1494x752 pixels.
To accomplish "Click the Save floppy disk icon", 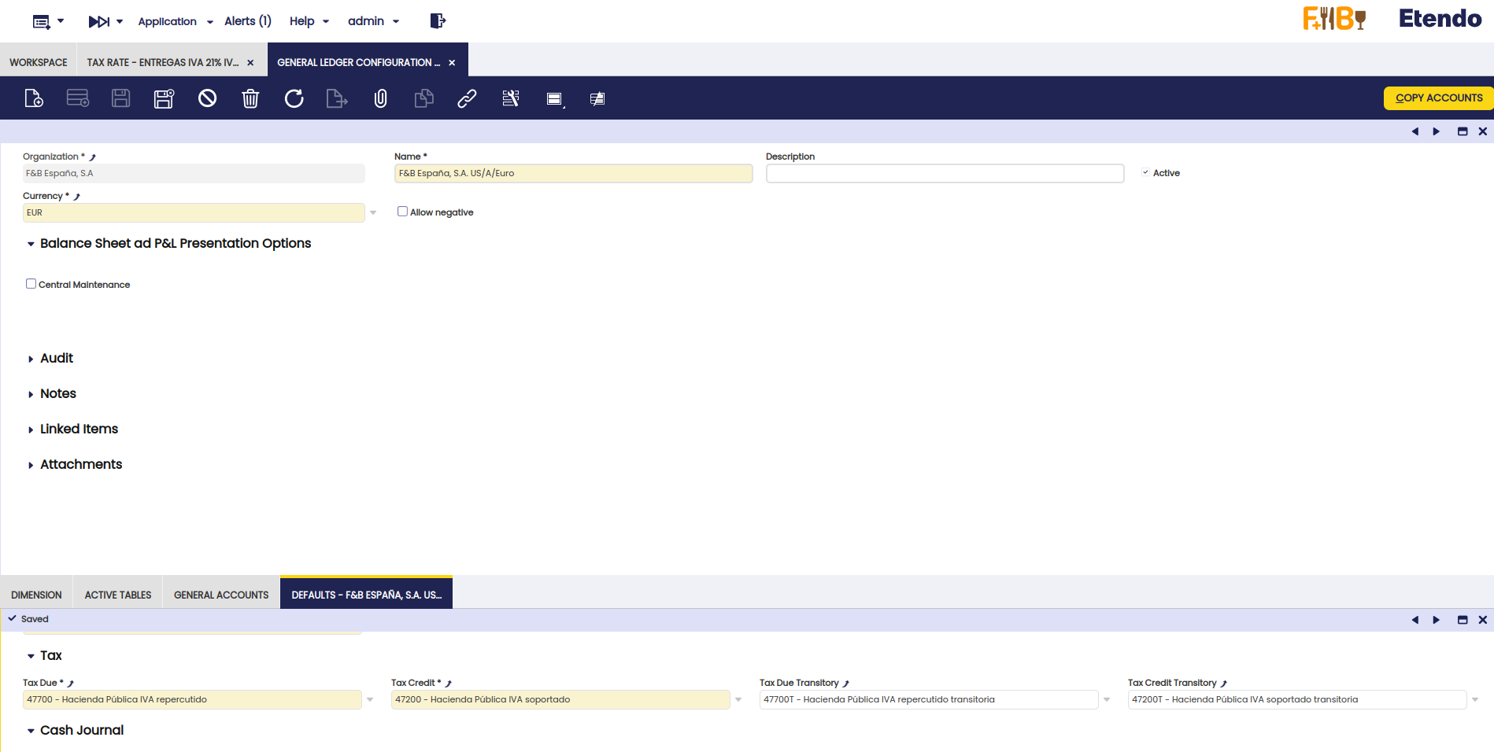I will coord(120,98).
